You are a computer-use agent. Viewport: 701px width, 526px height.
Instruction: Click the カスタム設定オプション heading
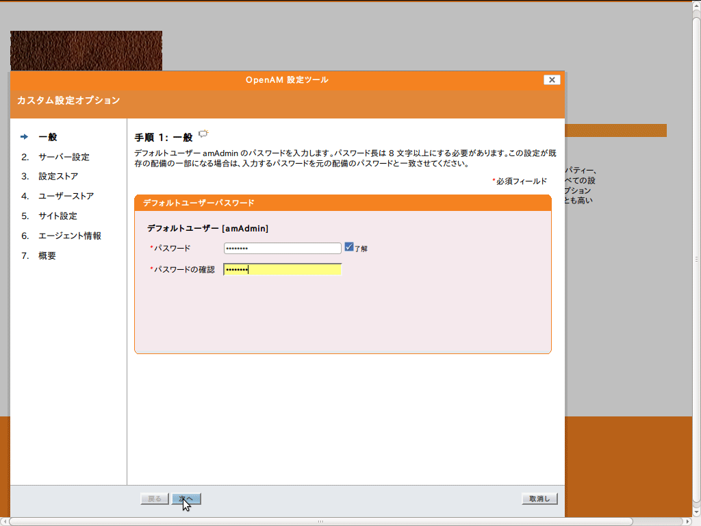coord(68,100)
